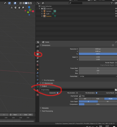
Task: Select material preview shading
Action: coord(28,3)
